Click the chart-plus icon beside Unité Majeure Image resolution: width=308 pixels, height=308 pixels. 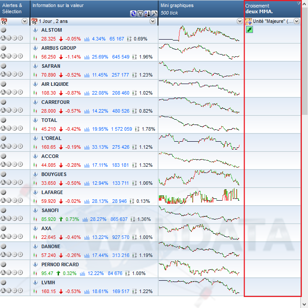click(249, 22)
